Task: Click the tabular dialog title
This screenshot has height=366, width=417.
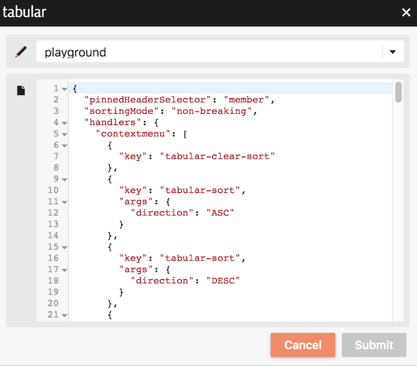Action: point(24,12)
